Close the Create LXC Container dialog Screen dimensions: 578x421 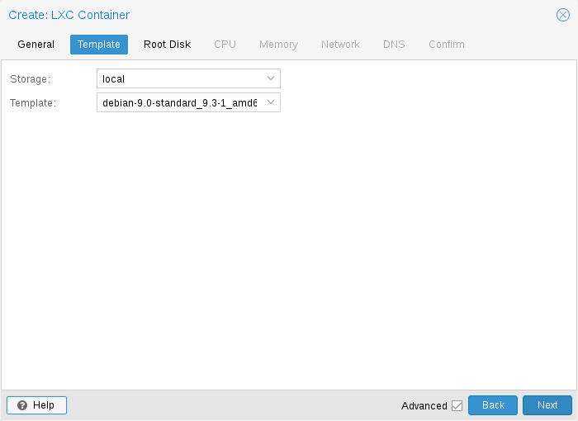tap(563, 15)
